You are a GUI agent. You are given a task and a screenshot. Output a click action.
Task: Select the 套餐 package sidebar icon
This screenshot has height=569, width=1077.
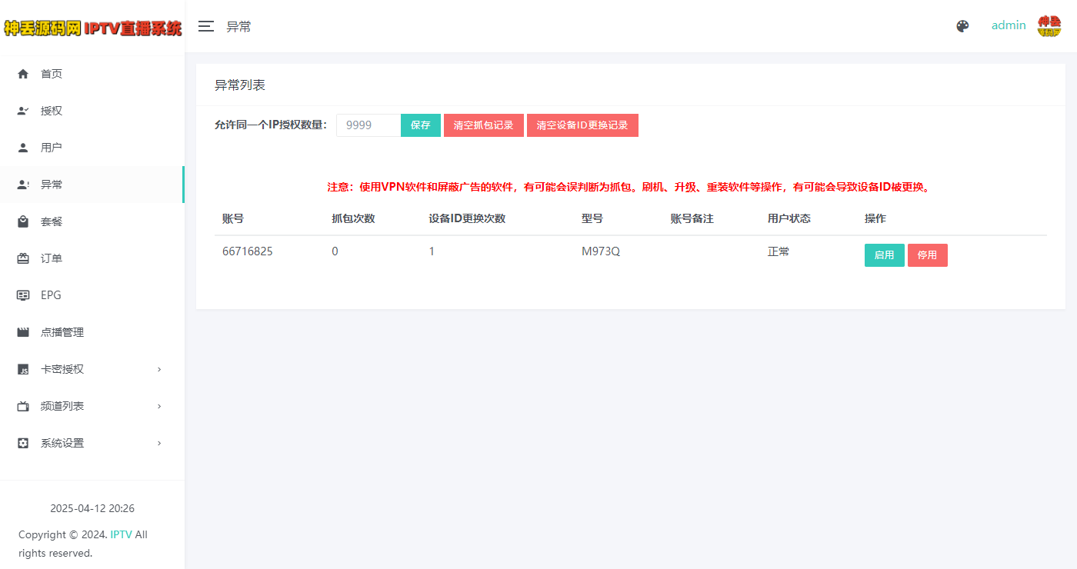click(22, 221)
